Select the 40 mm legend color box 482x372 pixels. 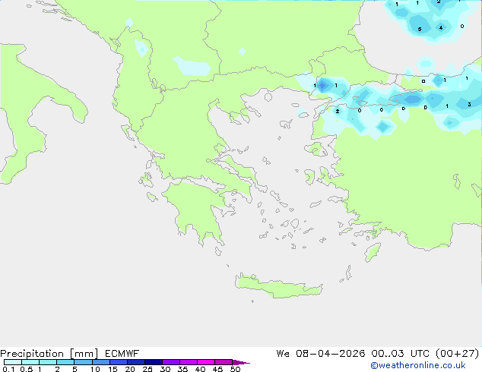[206, 362]
